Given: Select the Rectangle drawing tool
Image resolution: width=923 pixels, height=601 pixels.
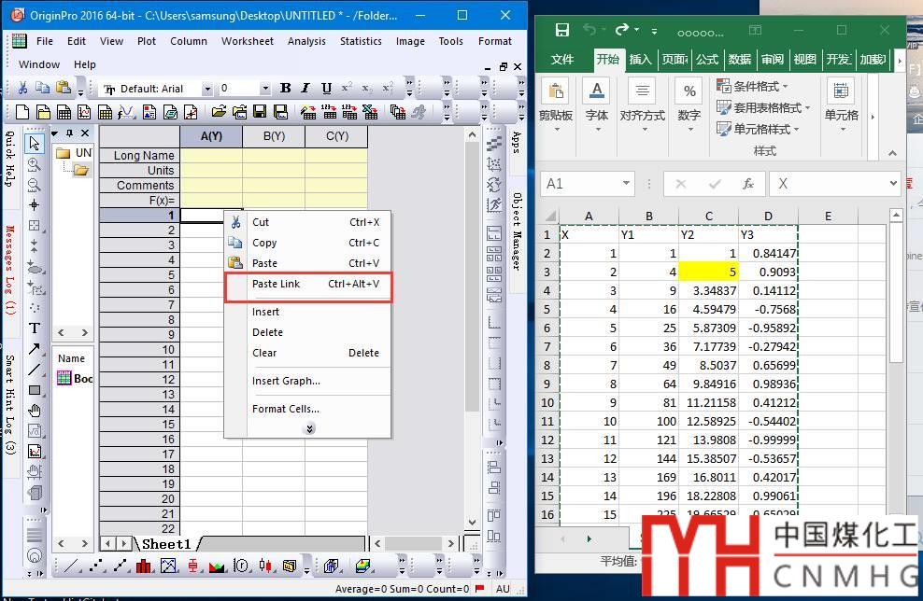Looking at the screenshot, I should [35, 390].
